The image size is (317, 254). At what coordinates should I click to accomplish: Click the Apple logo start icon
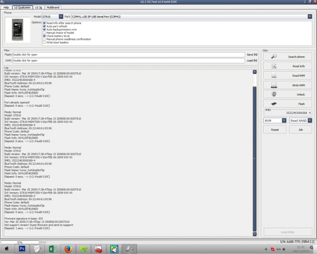6,249
